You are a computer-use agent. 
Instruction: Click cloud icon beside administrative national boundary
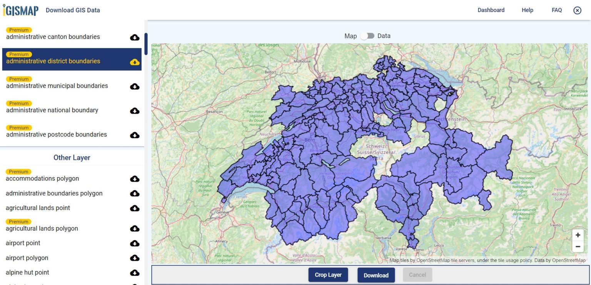click(x=135, y=111)
